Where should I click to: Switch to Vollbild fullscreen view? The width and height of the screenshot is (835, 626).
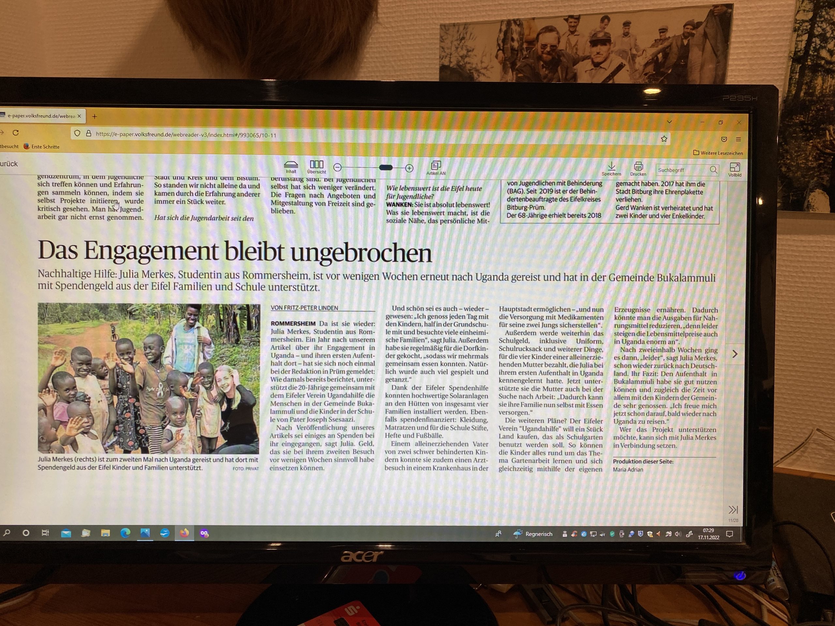point(735,168)
